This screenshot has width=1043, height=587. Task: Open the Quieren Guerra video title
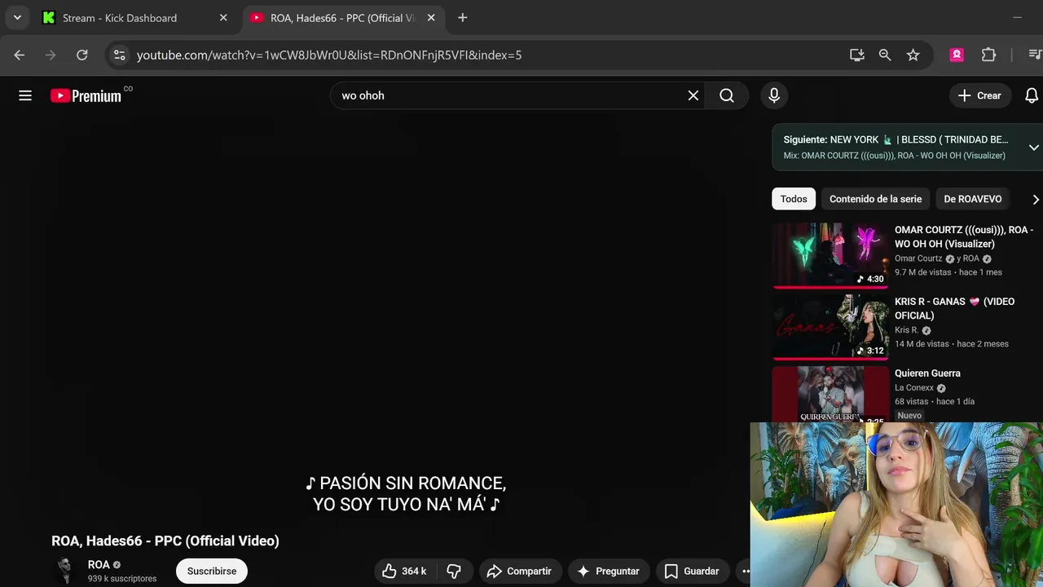coord(927,373)
